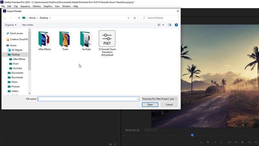Go back in folder history
This screenshot has height=146, width=259.
pos(5,18)
